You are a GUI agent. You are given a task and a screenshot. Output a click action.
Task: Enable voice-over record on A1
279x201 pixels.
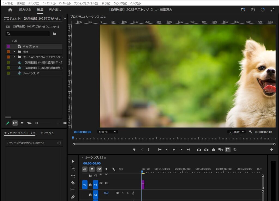[133, 193]
